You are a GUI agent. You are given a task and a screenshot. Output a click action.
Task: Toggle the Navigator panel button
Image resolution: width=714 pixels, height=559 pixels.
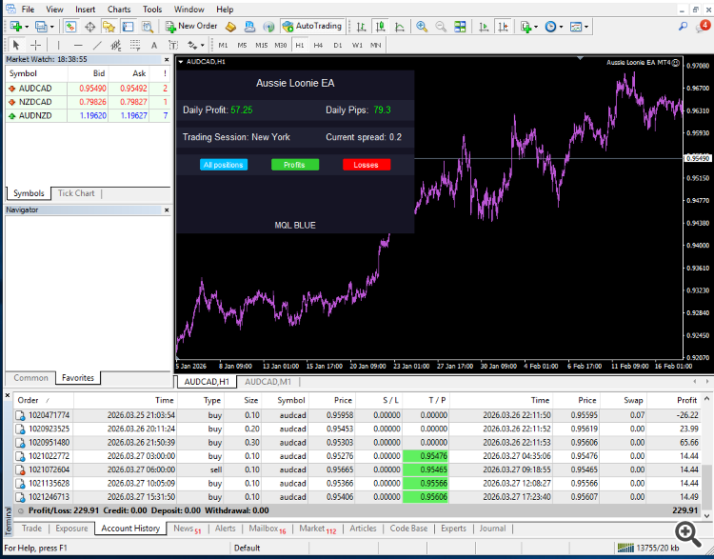[x=109, y=27]
